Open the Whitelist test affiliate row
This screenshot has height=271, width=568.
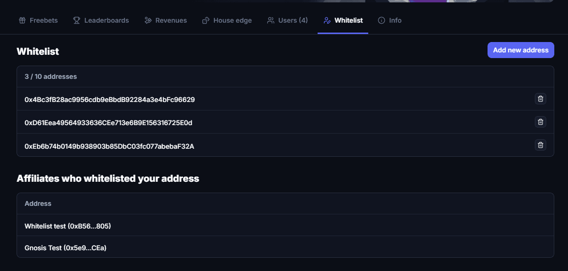(68, 226)
